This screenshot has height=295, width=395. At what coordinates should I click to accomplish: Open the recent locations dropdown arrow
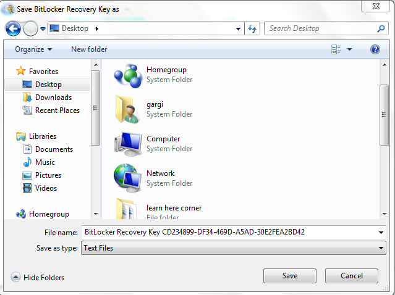(x=43, y=29)
